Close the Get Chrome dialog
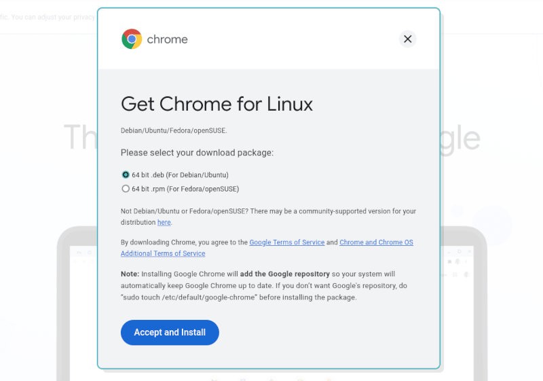 point(407,39)
